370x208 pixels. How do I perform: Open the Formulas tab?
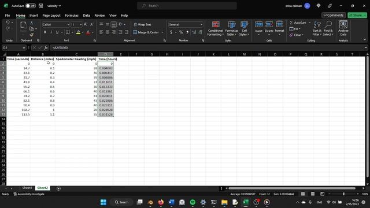72,16
